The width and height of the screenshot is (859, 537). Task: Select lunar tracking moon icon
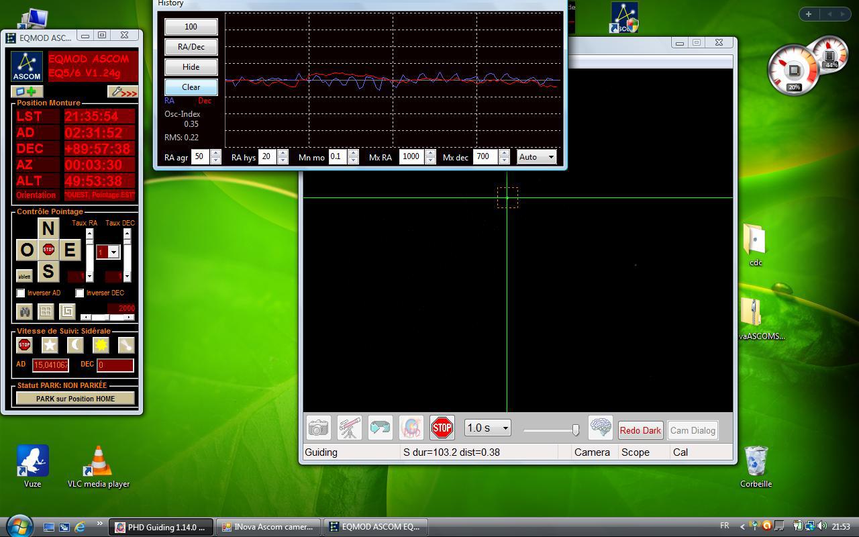click(x=75, y=345)
